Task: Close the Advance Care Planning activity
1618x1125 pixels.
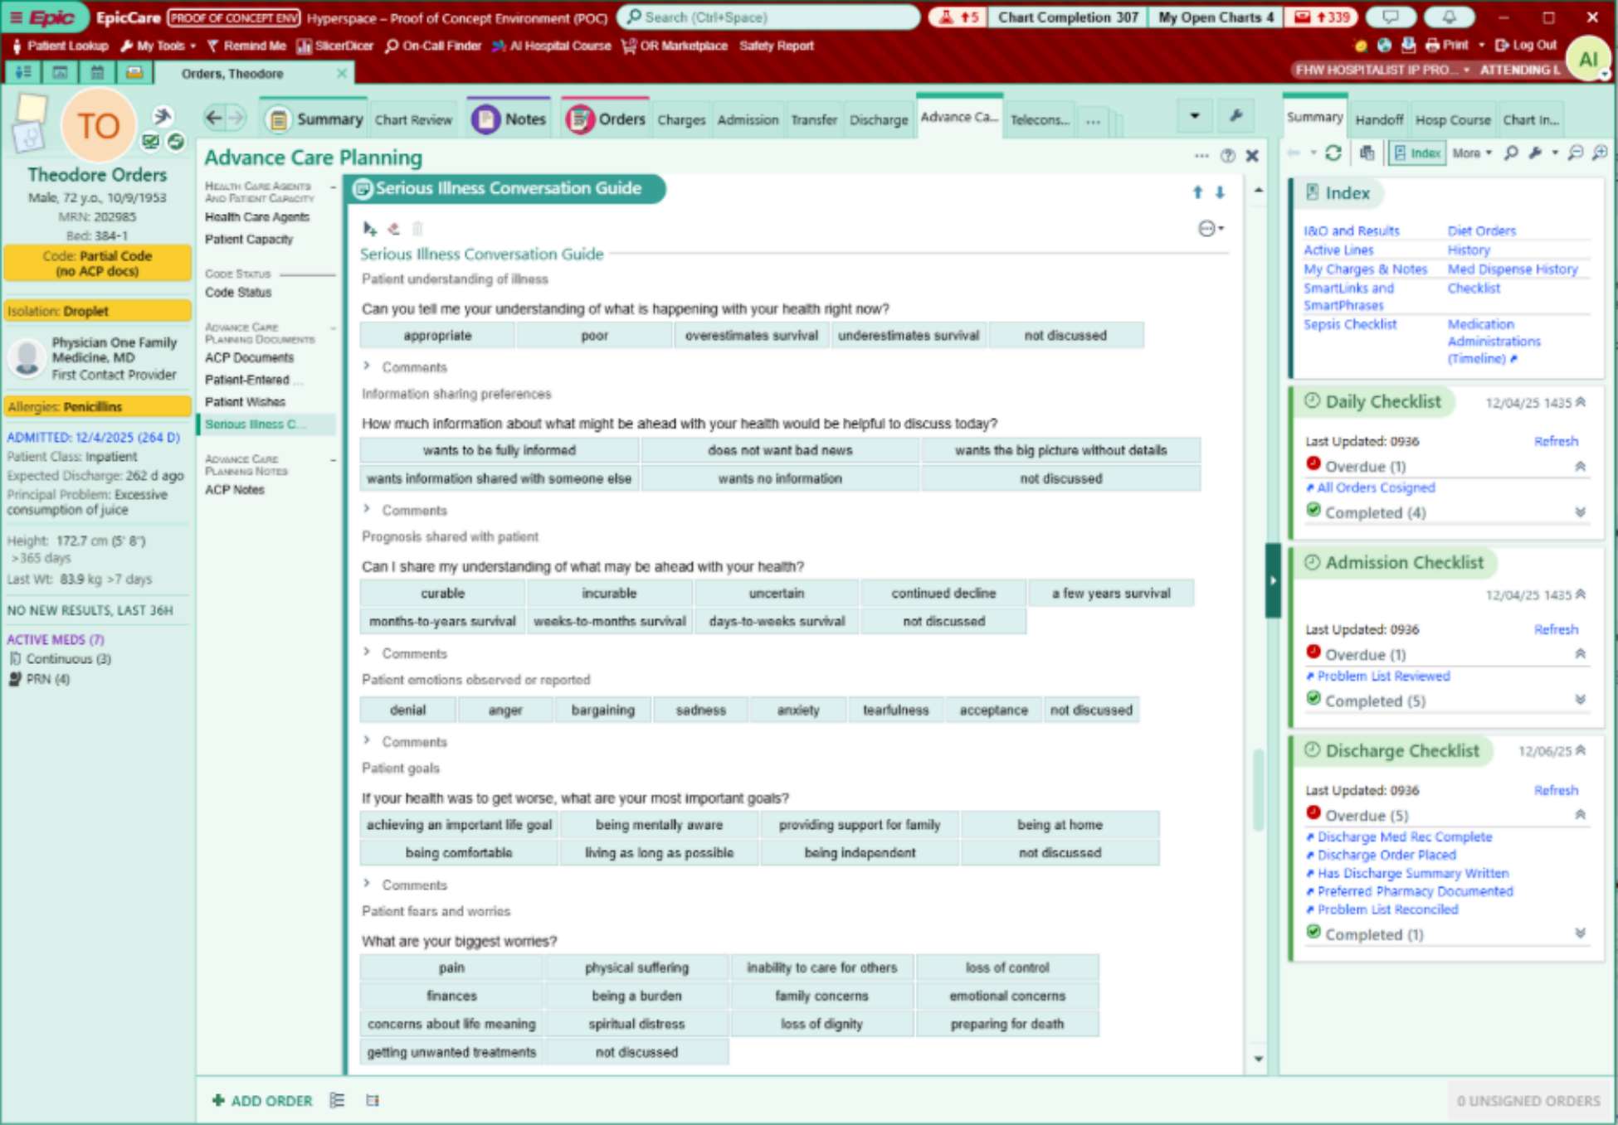Action: click(1252, 155)
